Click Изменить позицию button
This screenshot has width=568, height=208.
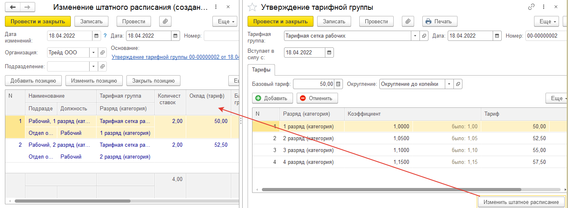(x=94, y=81)
